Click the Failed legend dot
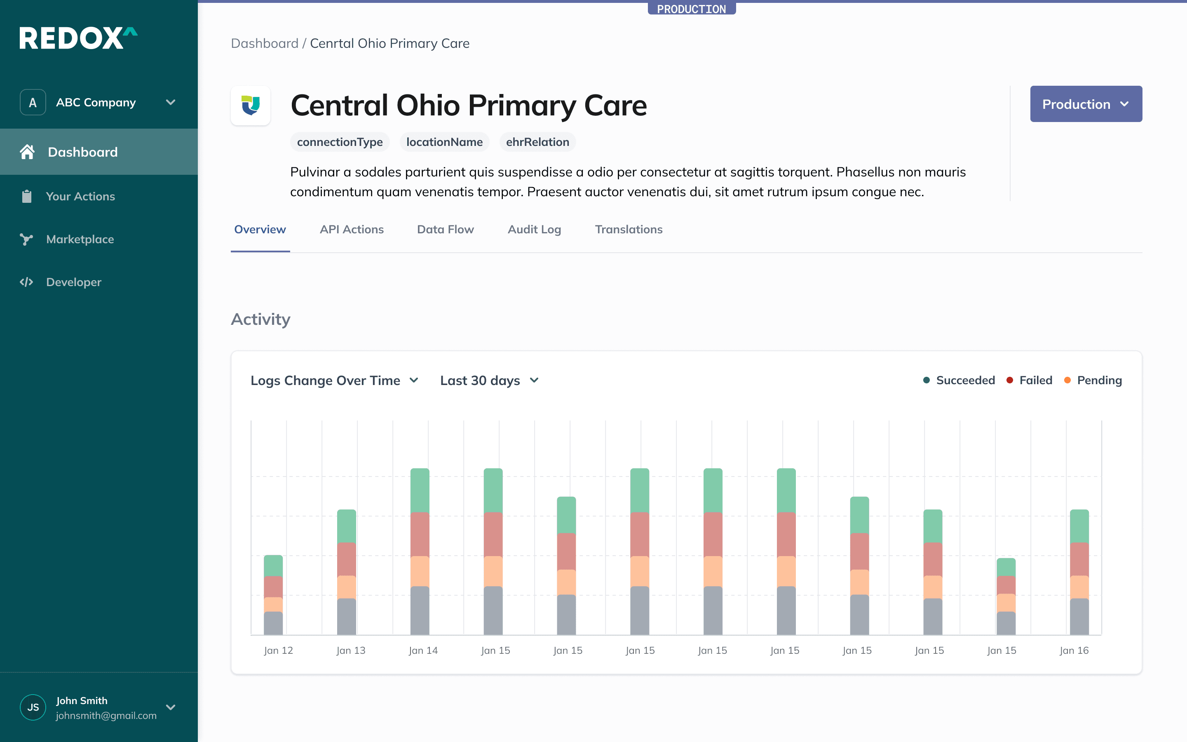The image size is (1187, 742). coord(1009,380)
